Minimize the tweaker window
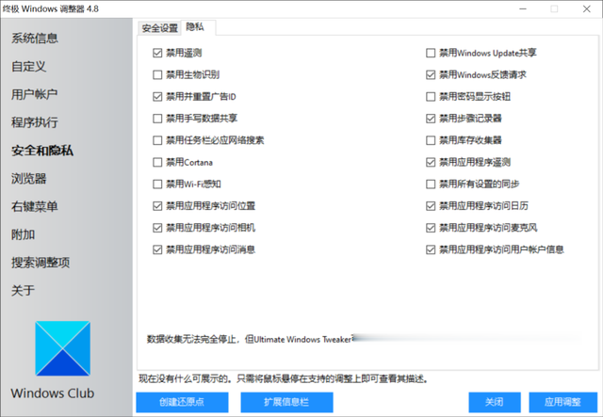The height and width of the screenshot is (417, 603). tap(523, 8)
